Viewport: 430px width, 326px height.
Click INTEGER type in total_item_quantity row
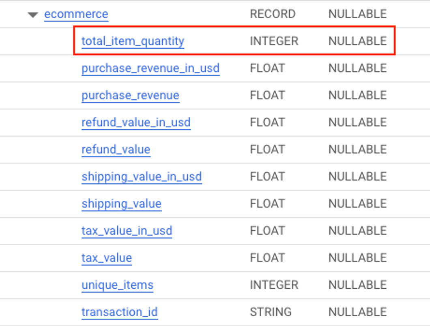pyautogui.click(x=274, y=41)
